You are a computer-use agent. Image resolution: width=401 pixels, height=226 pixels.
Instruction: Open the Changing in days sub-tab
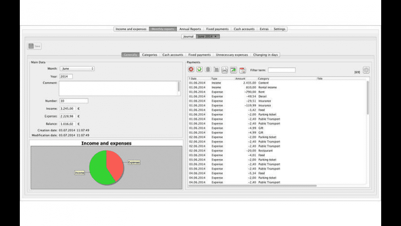click(x=265, y=55)
